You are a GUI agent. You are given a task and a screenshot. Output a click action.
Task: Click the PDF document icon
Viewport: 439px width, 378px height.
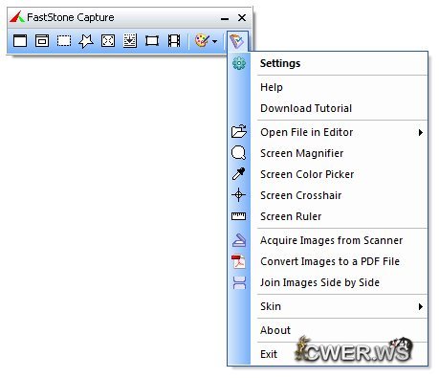[238, 261]
